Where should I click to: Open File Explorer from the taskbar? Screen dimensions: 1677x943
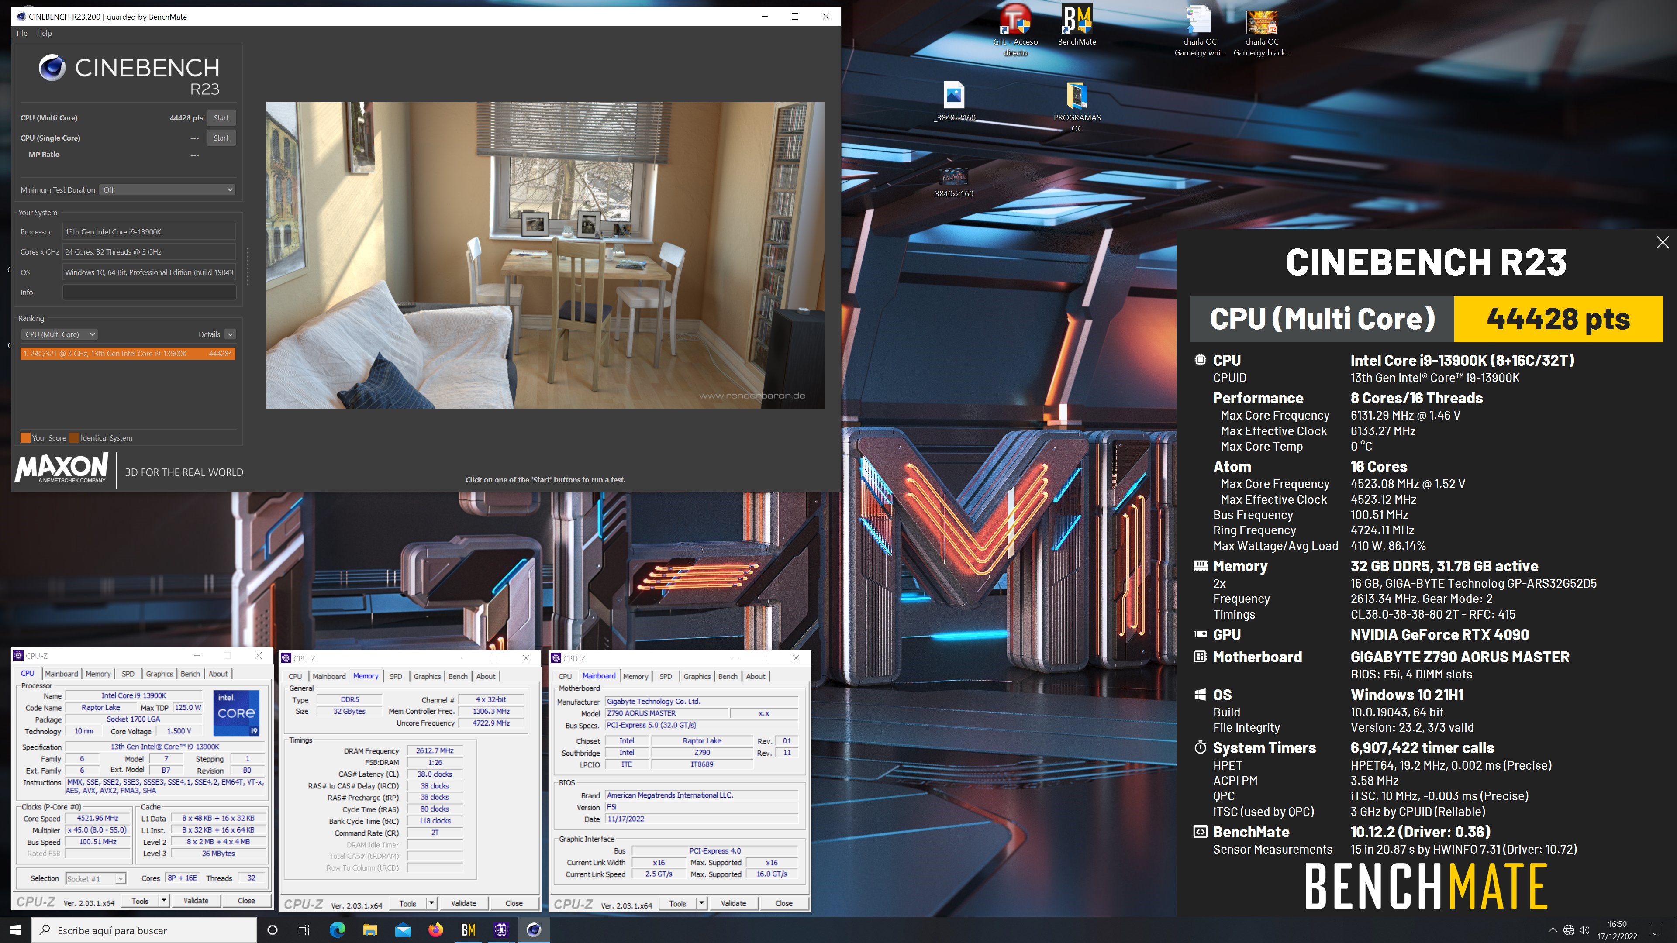(370, 930)
